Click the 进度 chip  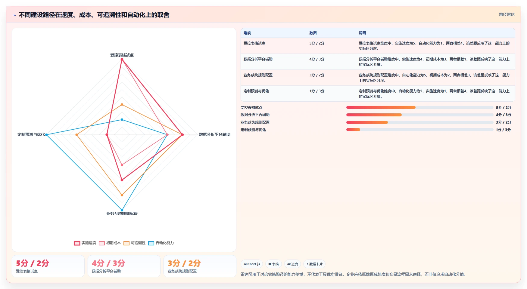[292, 264]
